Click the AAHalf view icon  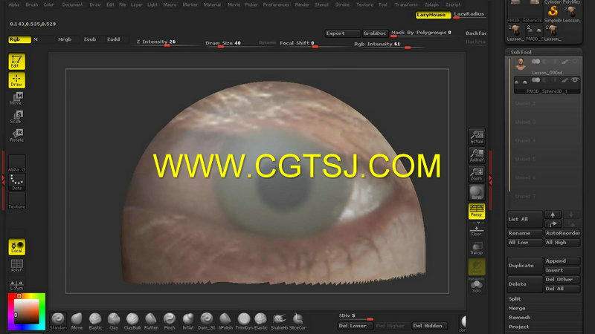pos(477,155)
